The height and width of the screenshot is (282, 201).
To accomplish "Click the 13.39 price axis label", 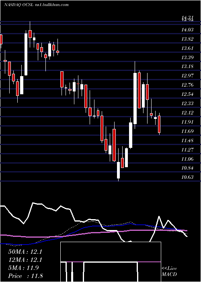I will coord(187,57).
